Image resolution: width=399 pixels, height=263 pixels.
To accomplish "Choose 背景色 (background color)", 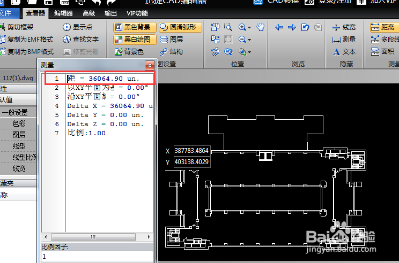I will [x=129, y=52].
